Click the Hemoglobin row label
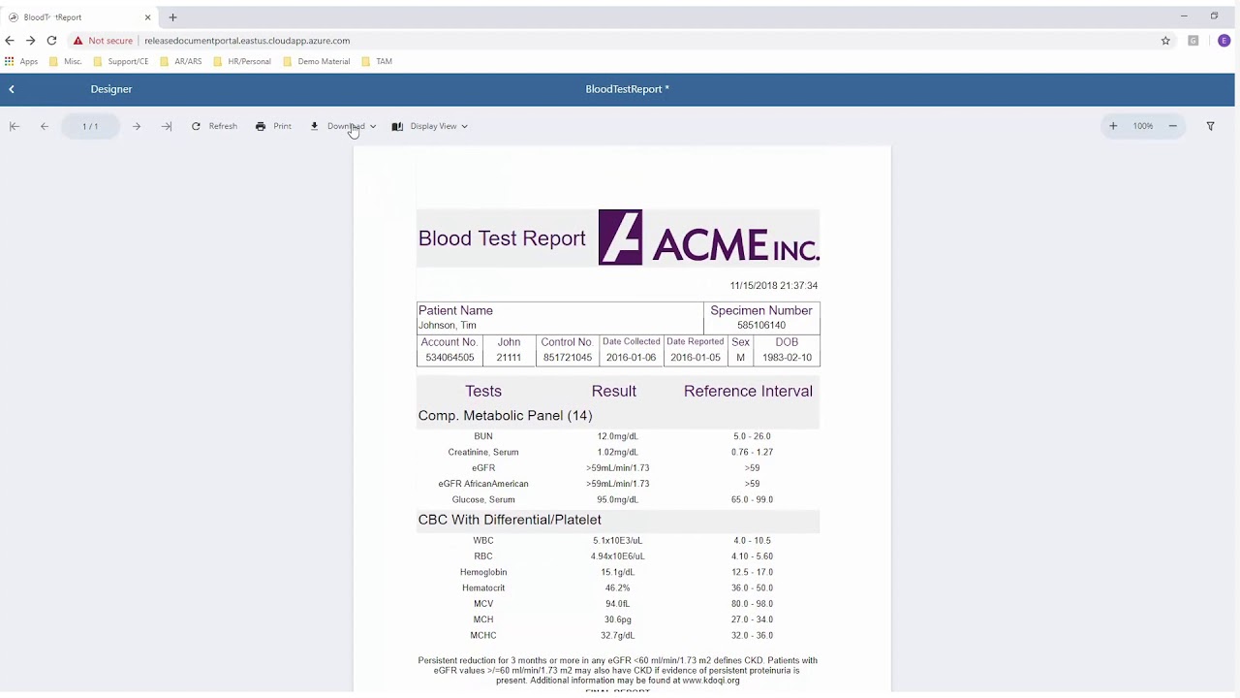This screenshot has height=698, width=1240. (483, 573)
